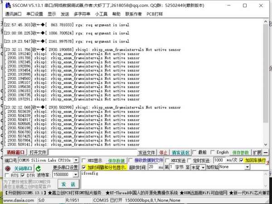Toggle the HEX显示 checkbox
This screenshot has width=272, height=204.
pos(84,160)
